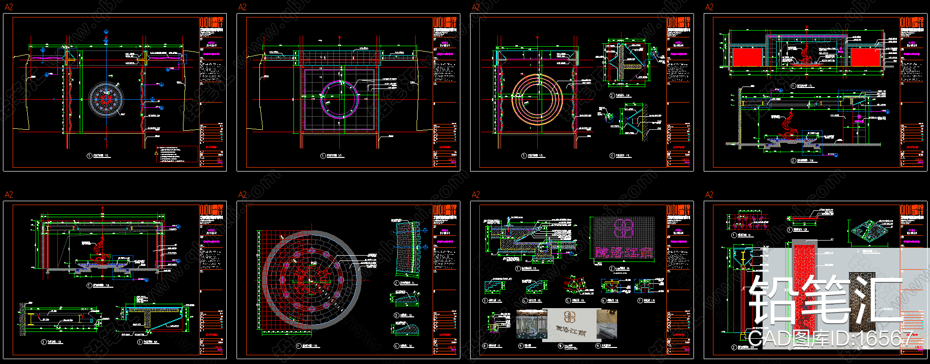
Task: Click the large grey-ringed circular paving plan
Action: pyautogui.click(x=311, y=280)
